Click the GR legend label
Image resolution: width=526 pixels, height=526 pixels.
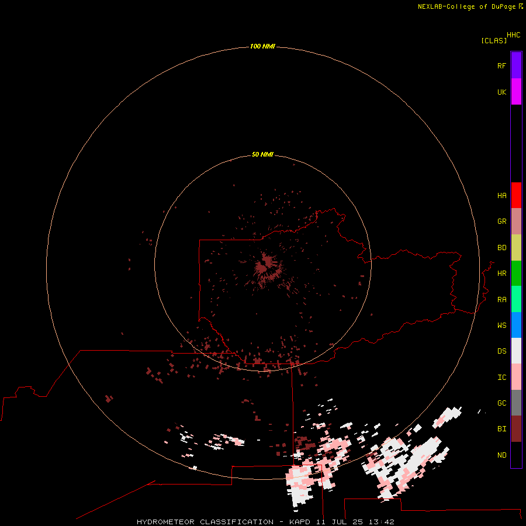pos(501,222)
